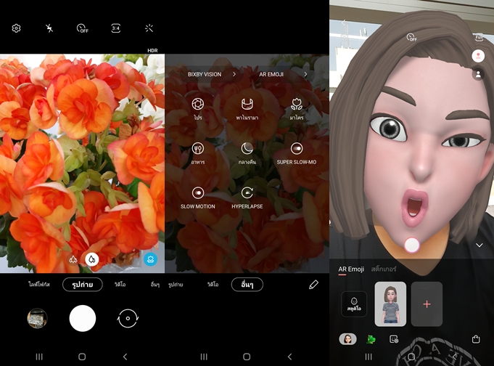Open the gallery preview thumbnail
494x366 pixels.
point(37,319)
